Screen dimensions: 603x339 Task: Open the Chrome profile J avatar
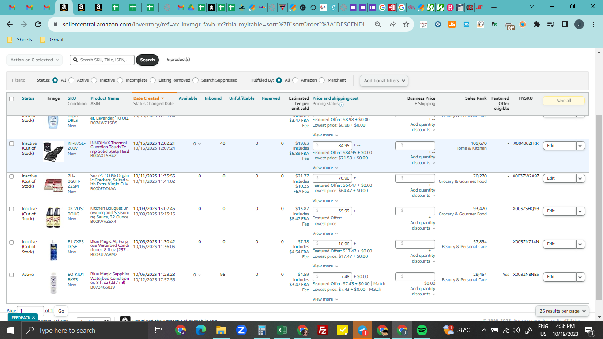579,25
